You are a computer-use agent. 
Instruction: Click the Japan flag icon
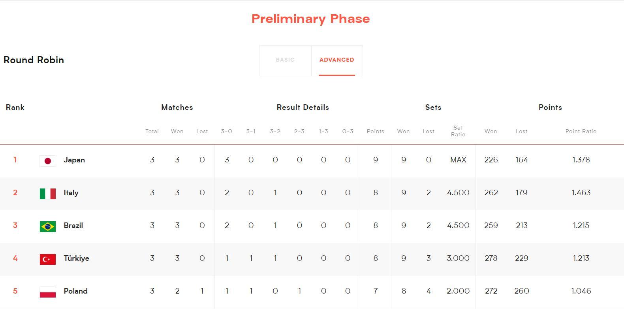click(x=47, y=160)
